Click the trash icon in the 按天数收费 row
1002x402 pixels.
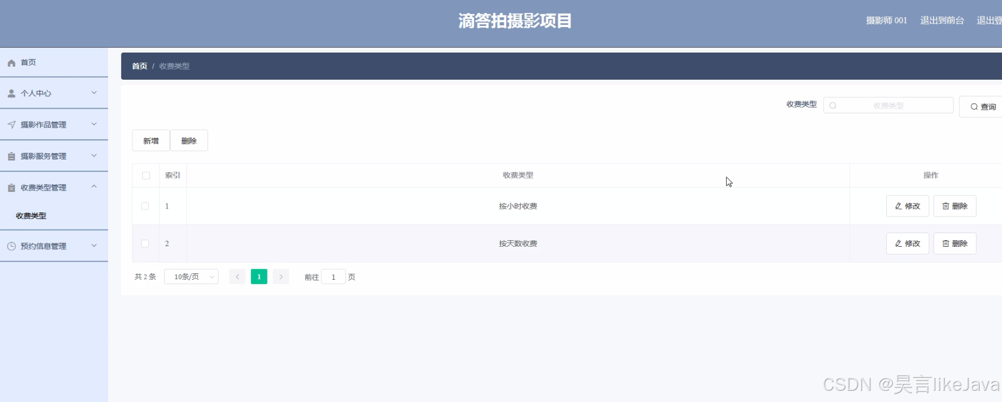tap(946, 243)
